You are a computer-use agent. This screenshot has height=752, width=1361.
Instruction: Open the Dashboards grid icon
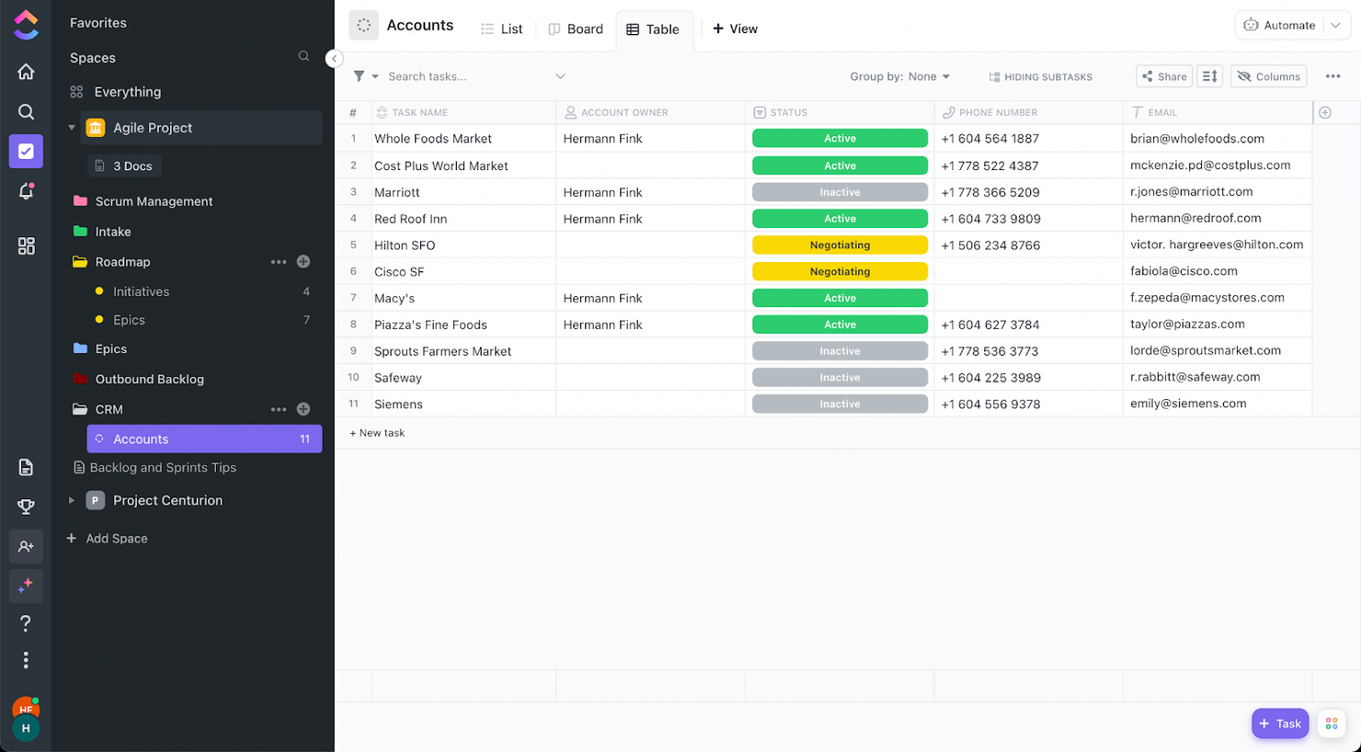(26, 245)
